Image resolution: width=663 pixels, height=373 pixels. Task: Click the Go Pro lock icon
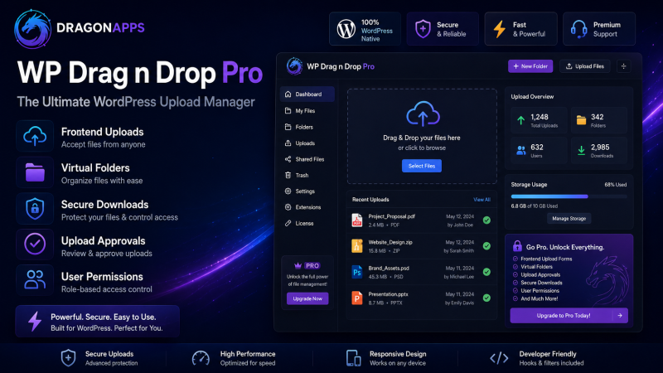517,245
